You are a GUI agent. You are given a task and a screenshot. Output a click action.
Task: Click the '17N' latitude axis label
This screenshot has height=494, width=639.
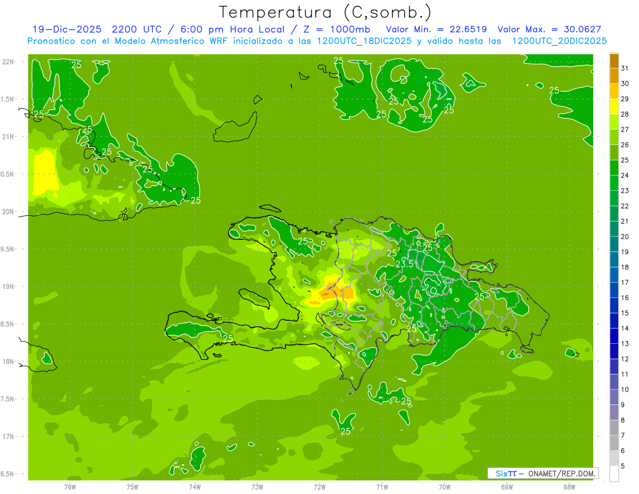pos(9,437)
